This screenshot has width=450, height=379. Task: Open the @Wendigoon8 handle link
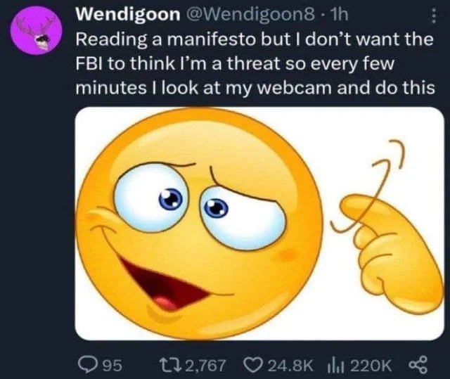[x=250, y=14]
